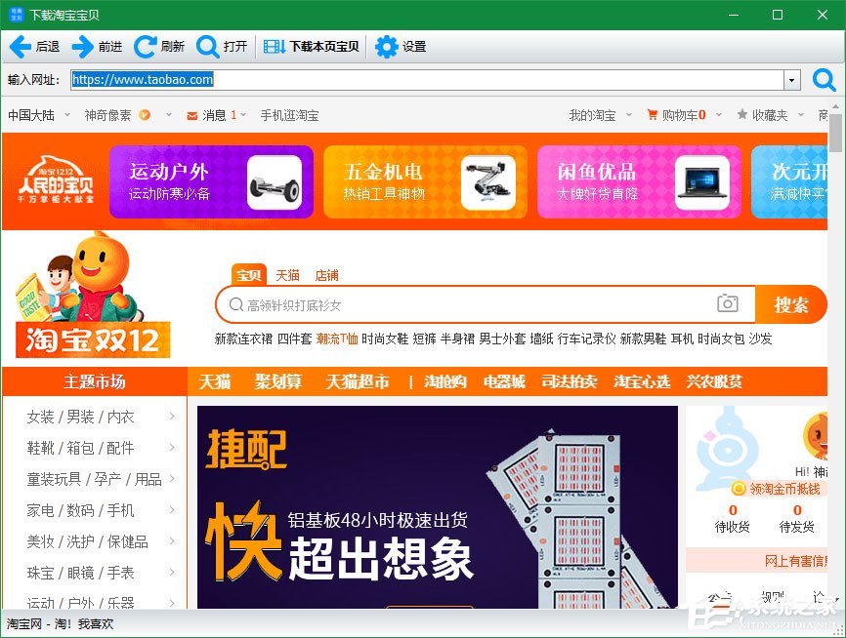This screenshot has height=638, width=846.
Task: Click the app icon in title bar
Action: click(17, 15)
